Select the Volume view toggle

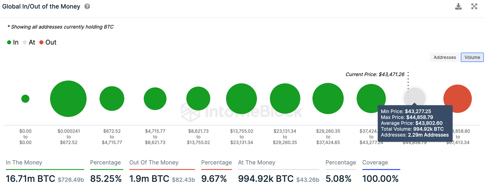coord(472,57)
